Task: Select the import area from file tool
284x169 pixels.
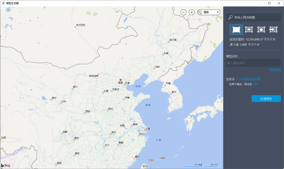Action: tap(273, 30)
